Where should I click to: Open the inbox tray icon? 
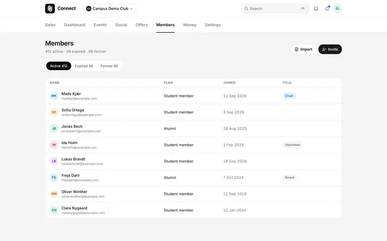(316, 9)
